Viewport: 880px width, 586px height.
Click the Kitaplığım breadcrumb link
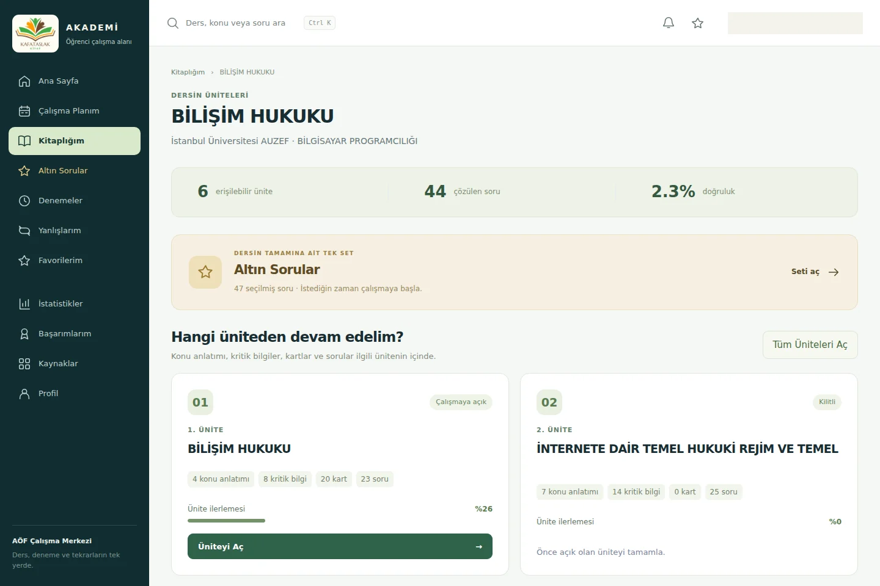pos(188,72)
